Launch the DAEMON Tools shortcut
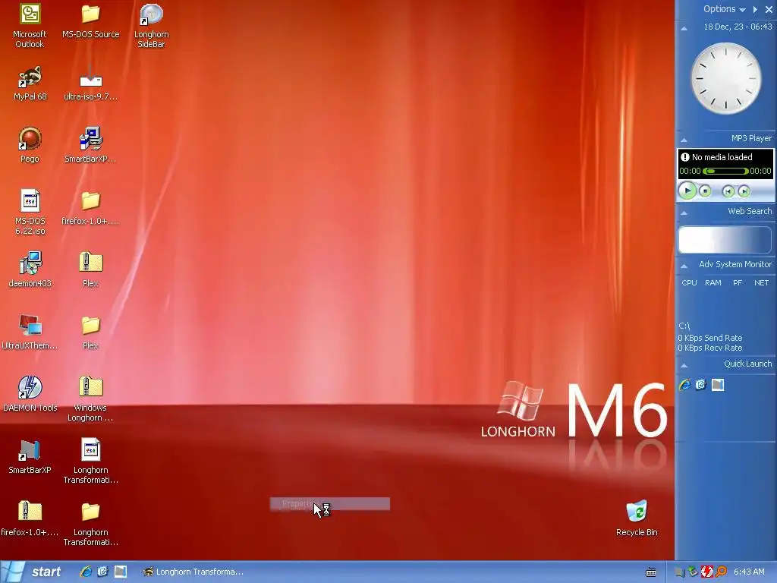The image size is (777, 583). (30, 388)
